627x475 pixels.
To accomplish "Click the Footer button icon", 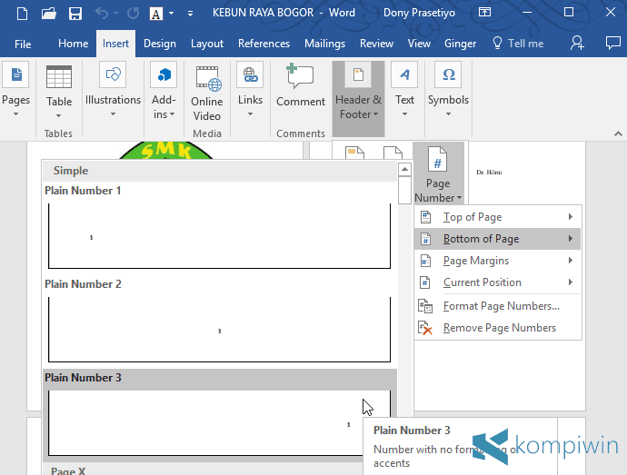I will (x=393, y=153).
